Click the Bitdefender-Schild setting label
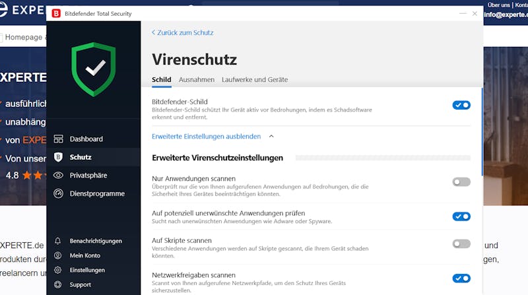Screen dimensions: 528x295 pyautogui.click(x=180, y=102)
